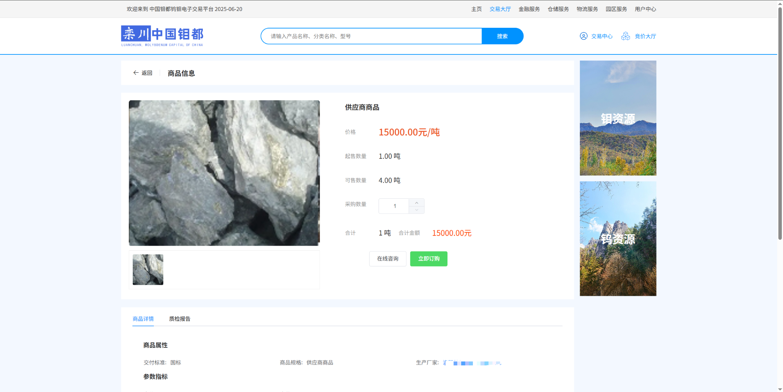Click the 钨资源 banner image

[618, 238]
